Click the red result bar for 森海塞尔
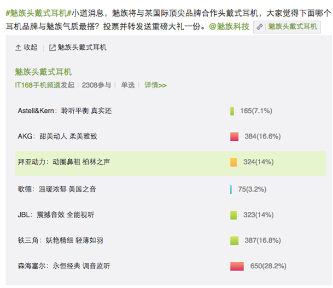This screenshot has height=288, width=333. coord(237,266)
